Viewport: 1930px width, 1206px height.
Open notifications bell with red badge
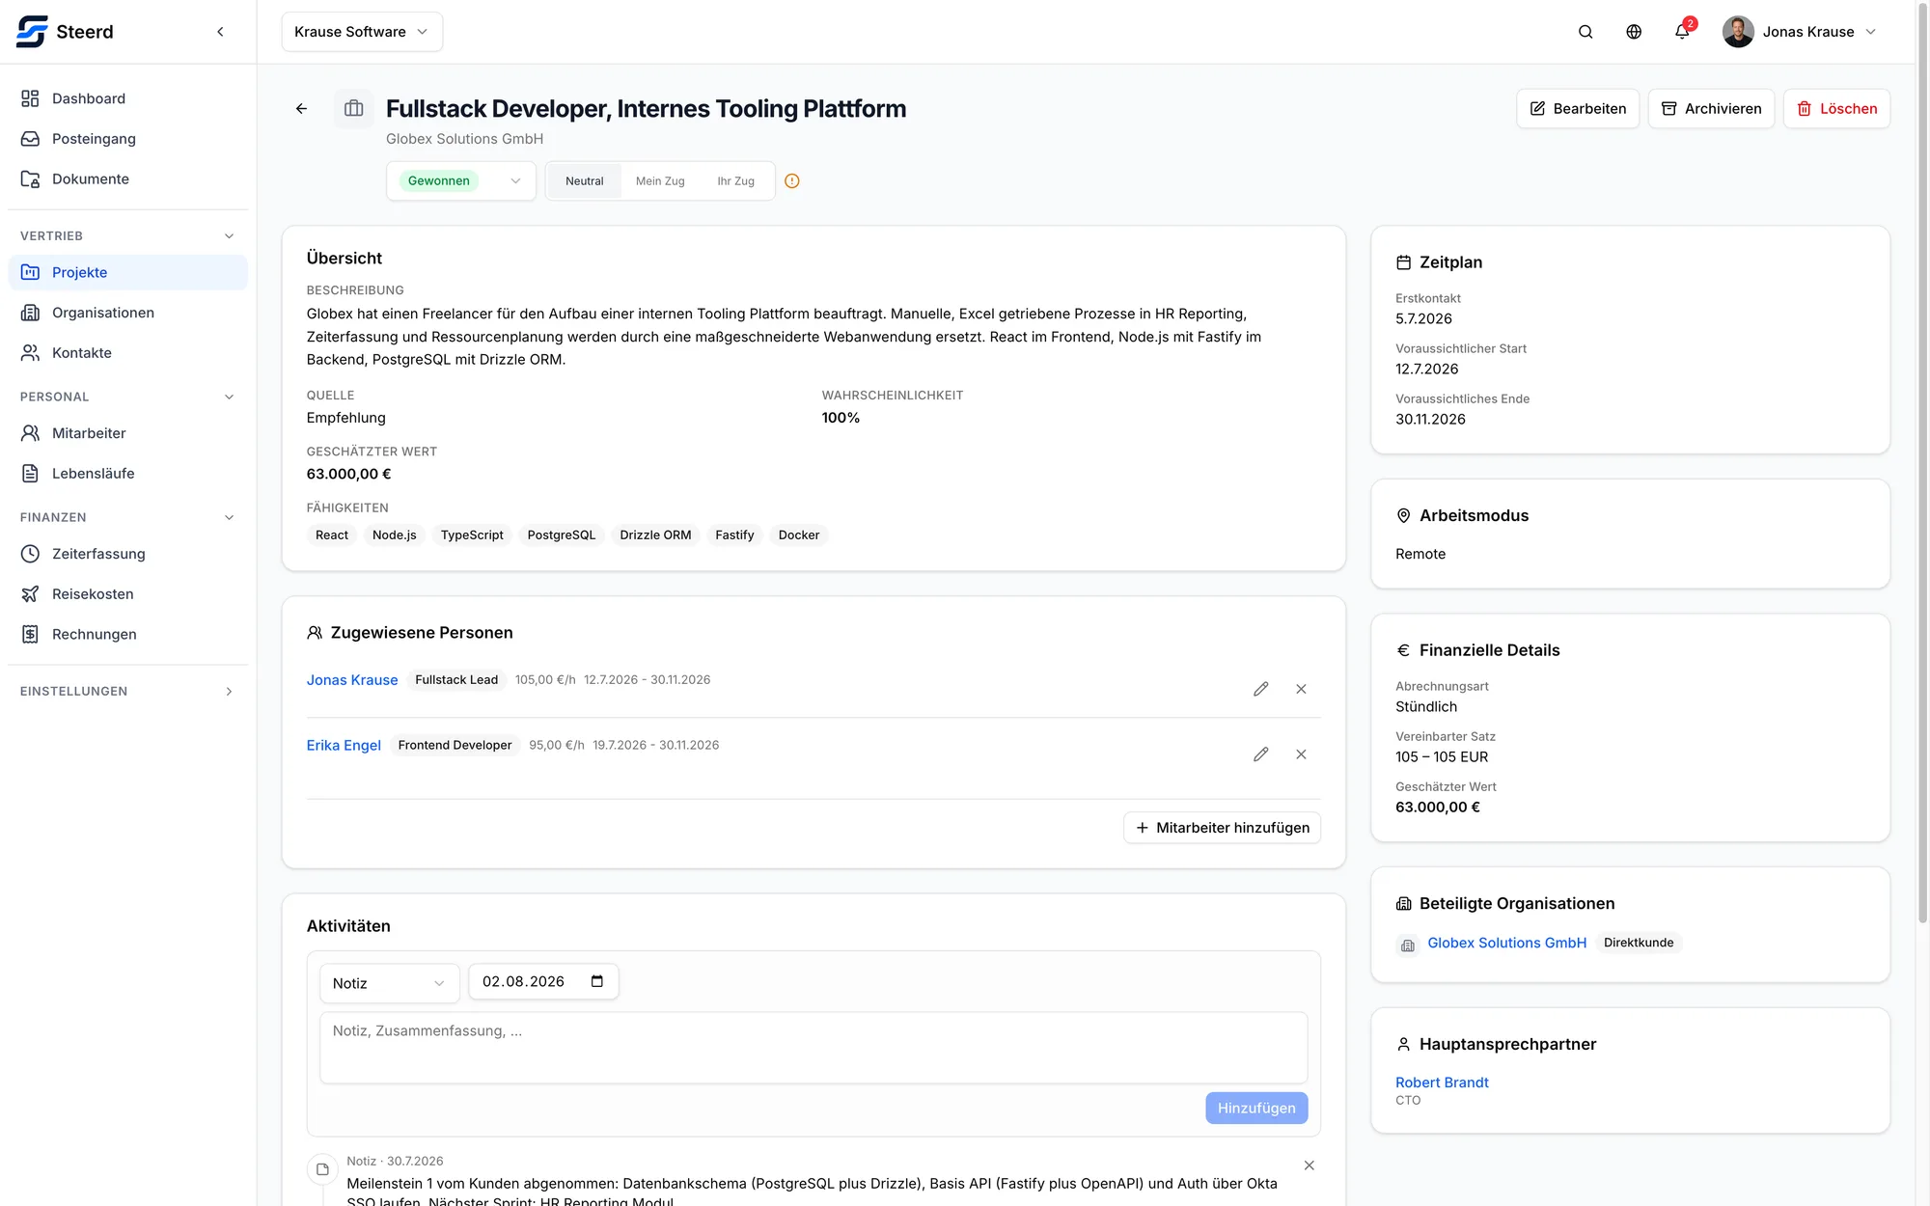(1683, 31)
